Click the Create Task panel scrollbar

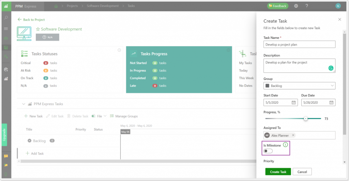[345, 84]
